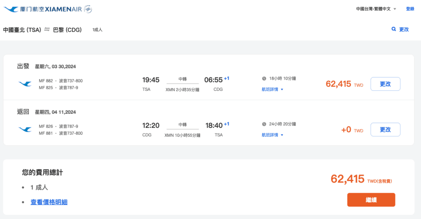Click the departure date 星期六, 03 30,2024

pos(56,67)
